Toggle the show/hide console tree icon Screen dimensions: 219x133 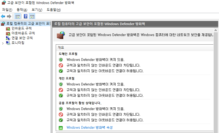click(x=18, y=16)
